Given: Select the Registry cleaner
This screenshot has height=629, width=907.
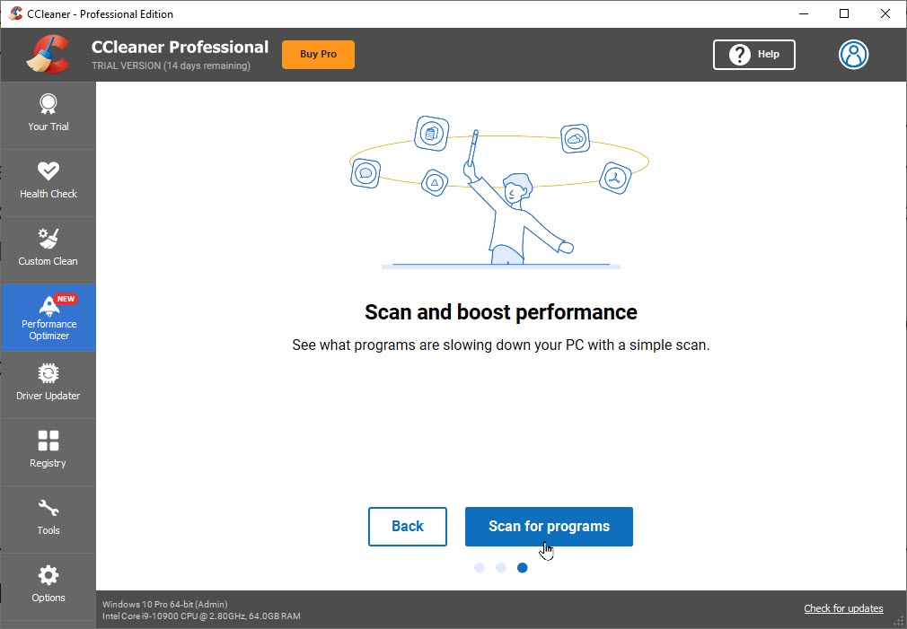Looking at the screenshot, I should pos(48,451).
